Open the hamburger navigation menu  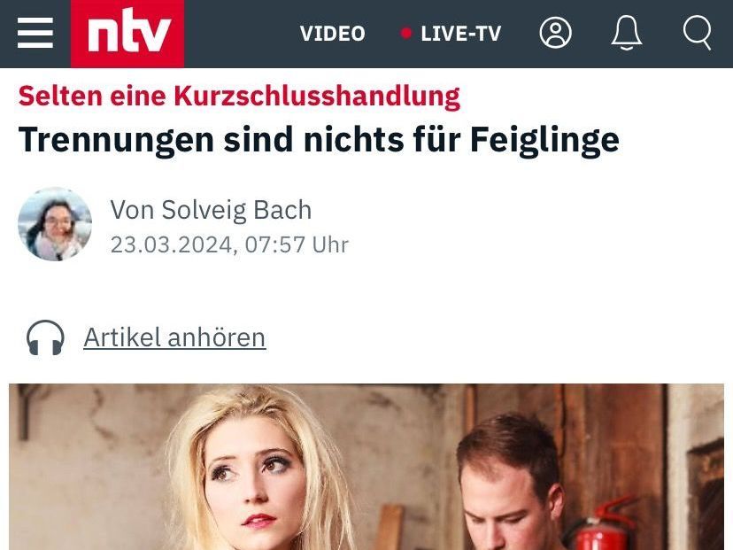click(35, 33)
